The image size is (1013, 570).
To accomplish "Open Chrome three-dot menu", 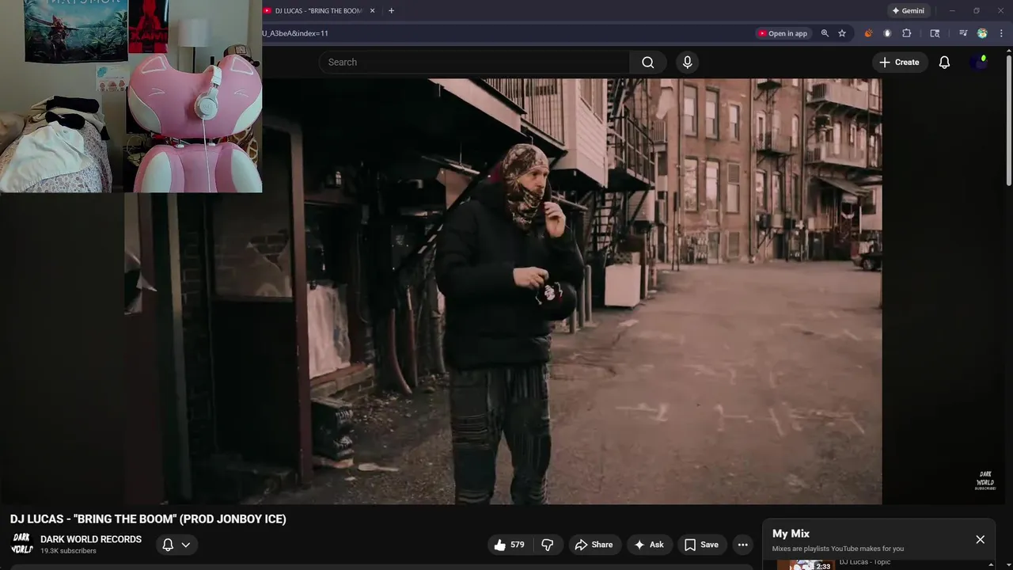I will pyautogui.click(x=1001, y=33).
